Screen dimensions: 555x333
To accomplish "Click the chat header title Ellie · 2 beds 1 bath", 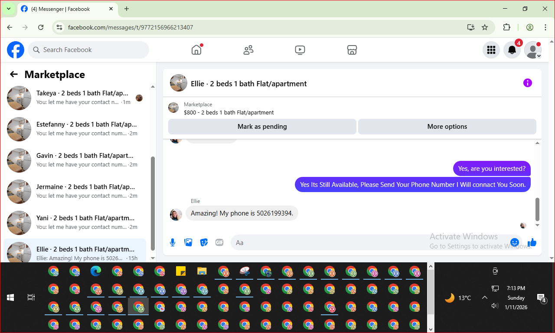I will 249,84.
